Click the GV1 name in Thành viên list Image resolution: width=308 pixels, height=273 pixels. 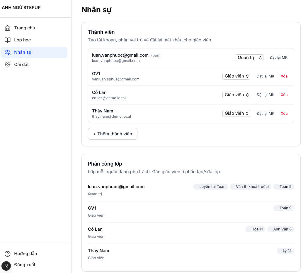(96, 74)
